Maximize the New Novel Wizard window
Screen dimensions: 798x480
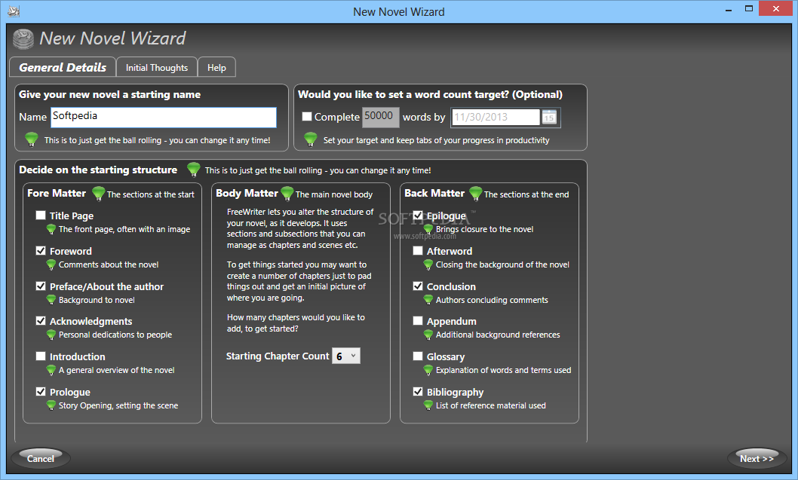click(749, 8)
